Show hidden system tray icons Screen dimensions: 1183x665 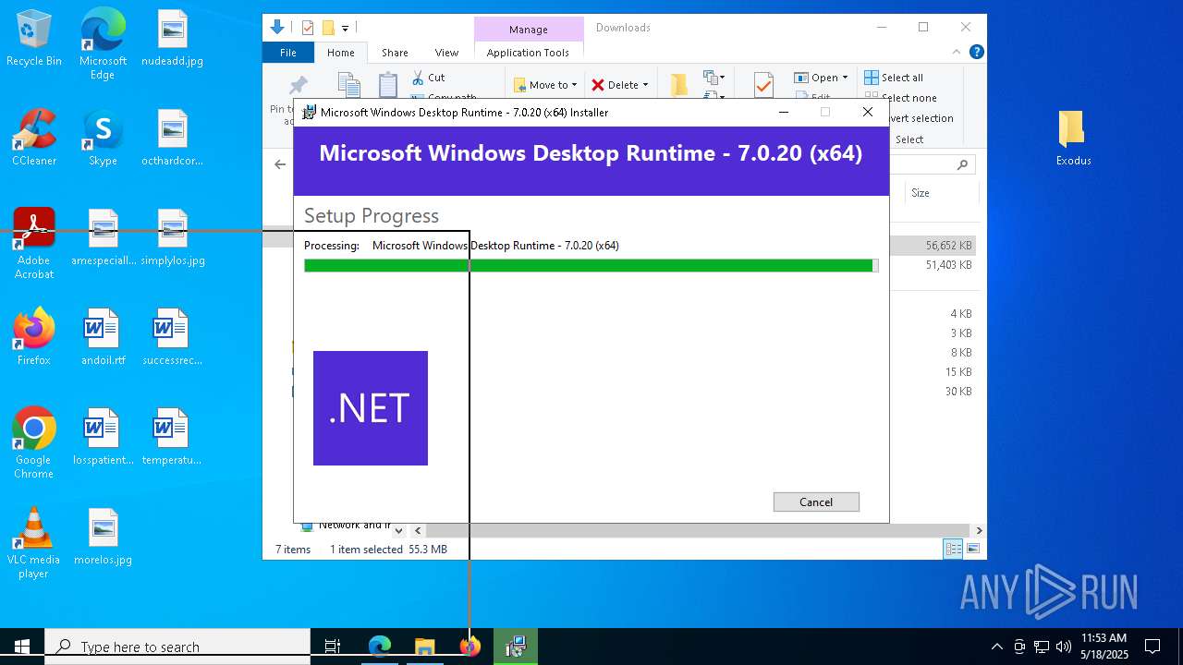tap(996, 647)
